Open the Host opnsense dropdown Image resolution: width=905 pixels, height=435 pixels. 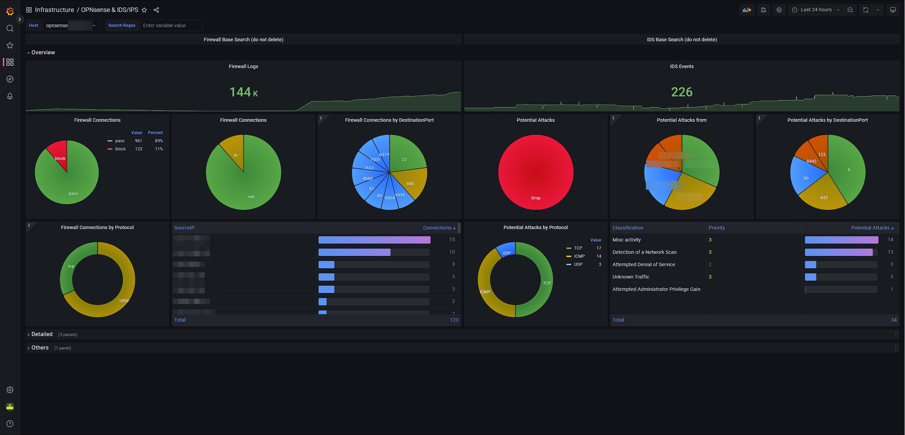click(x=71, y=25)
